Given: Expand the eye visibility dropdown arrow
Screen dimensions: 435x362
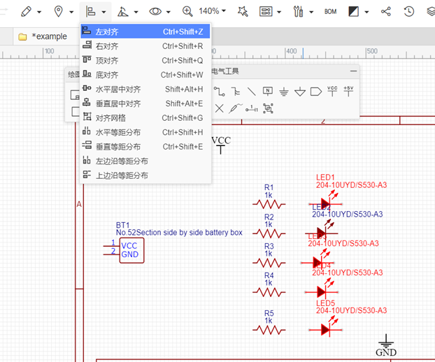Looking at the screenshot, I should [x=170, y=12].
